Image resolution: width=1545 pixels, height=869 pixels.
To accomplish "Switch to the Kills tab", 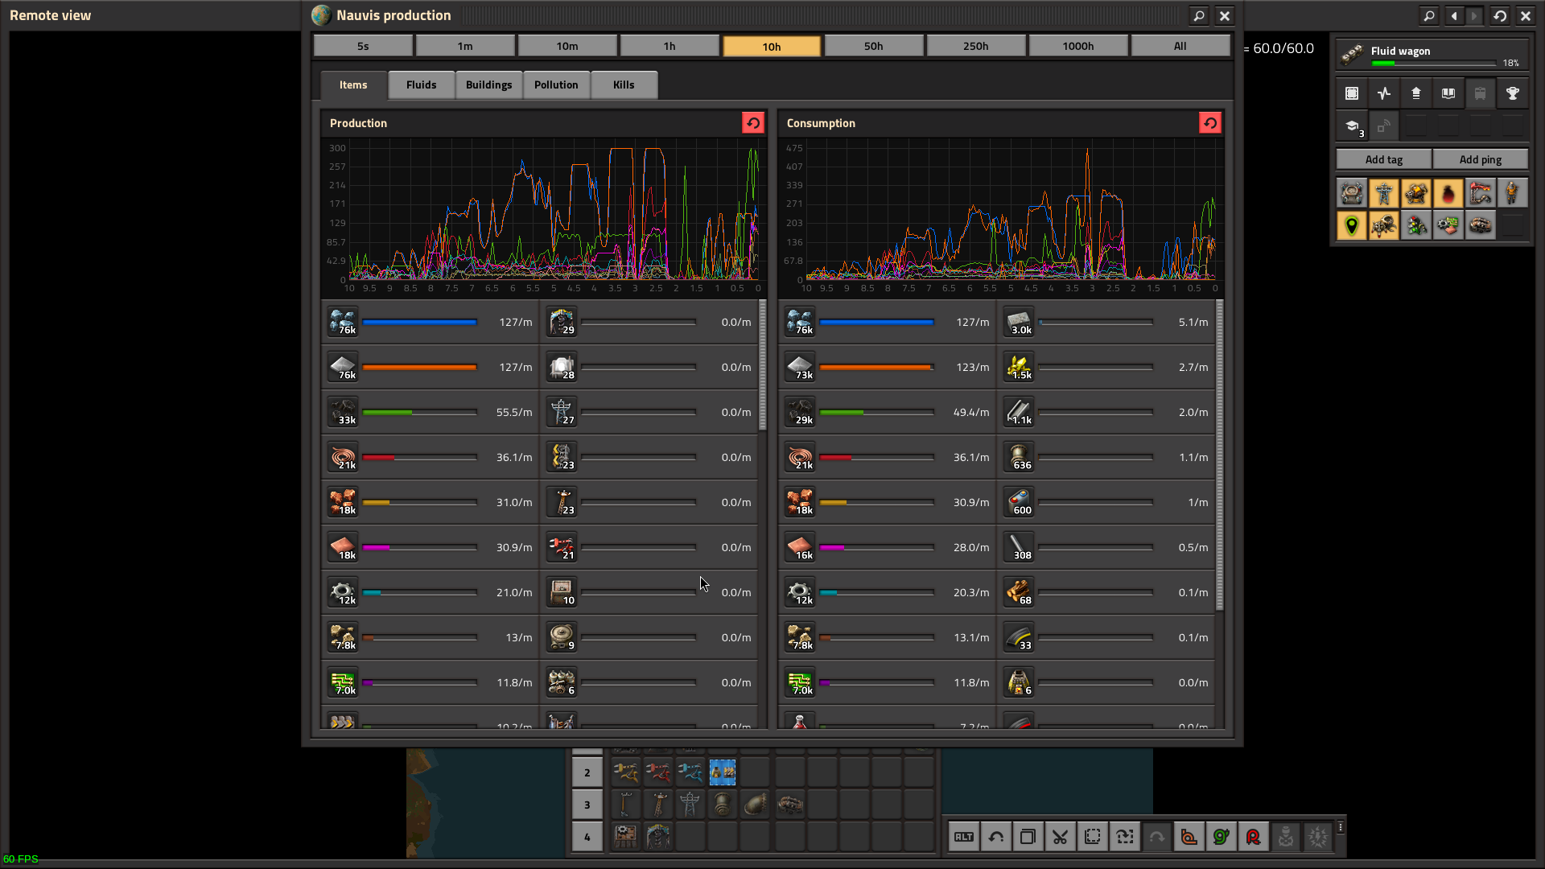I will pyautogui.click(x=624, y=84).
